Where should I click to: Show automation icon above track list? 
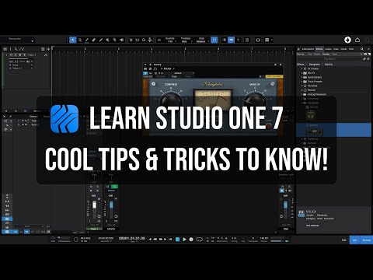[22, 49]
